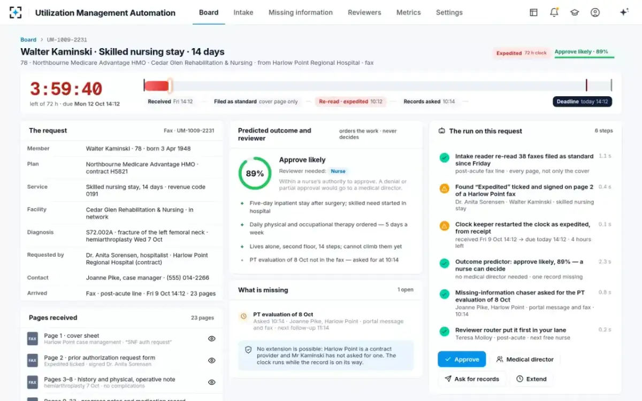Click the timeline current-time handle
The image size is (642, 401).
click(x=170, y=86)
